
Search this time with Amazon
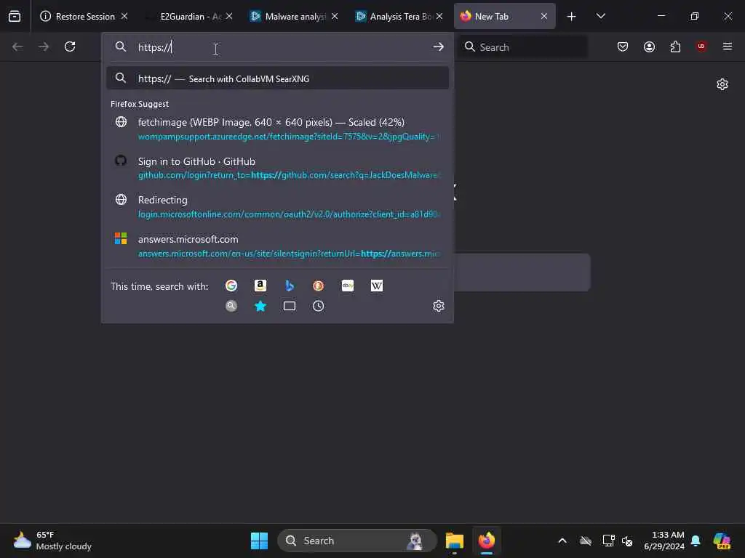tap(260, 286)
